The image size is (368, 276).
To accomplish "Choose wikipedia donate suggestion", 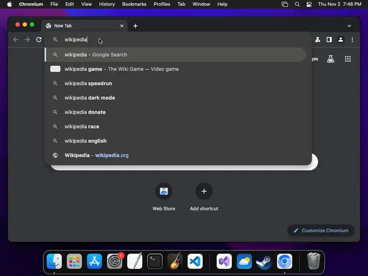I will coord(175,112).
